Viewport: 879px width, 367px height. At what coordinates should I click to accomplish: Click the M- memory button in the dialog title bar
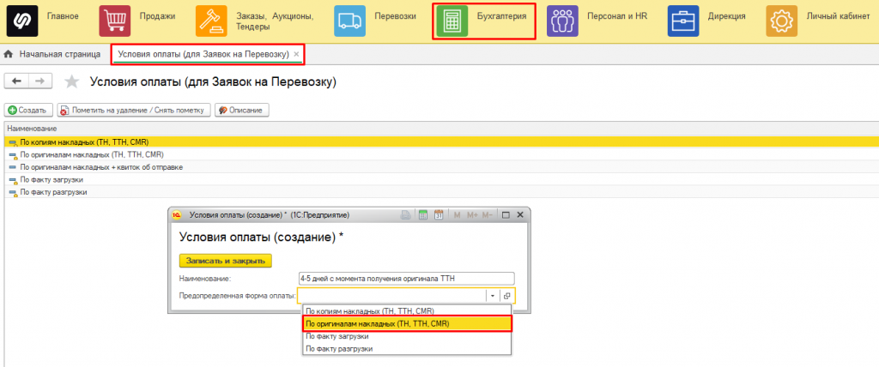pos(488,214)
